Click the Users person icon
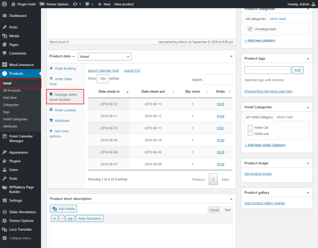This screenshot has width=318, height=248. tap(4, 170)
